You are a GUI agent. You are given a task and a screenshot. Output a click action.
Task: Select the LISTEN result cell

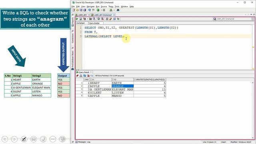coord(122,92)
